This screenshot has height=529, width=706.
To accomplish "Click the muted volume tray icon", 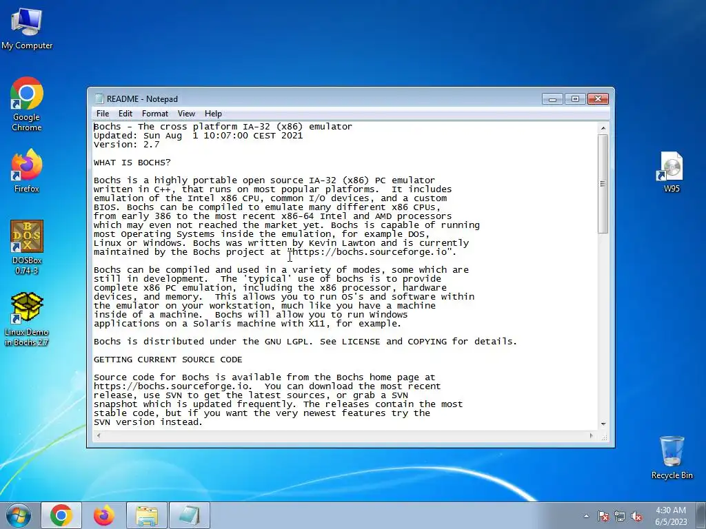I will point(636,517).
